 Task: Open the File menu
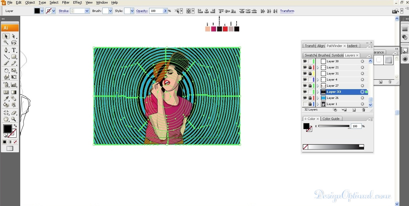pos(10,2)
